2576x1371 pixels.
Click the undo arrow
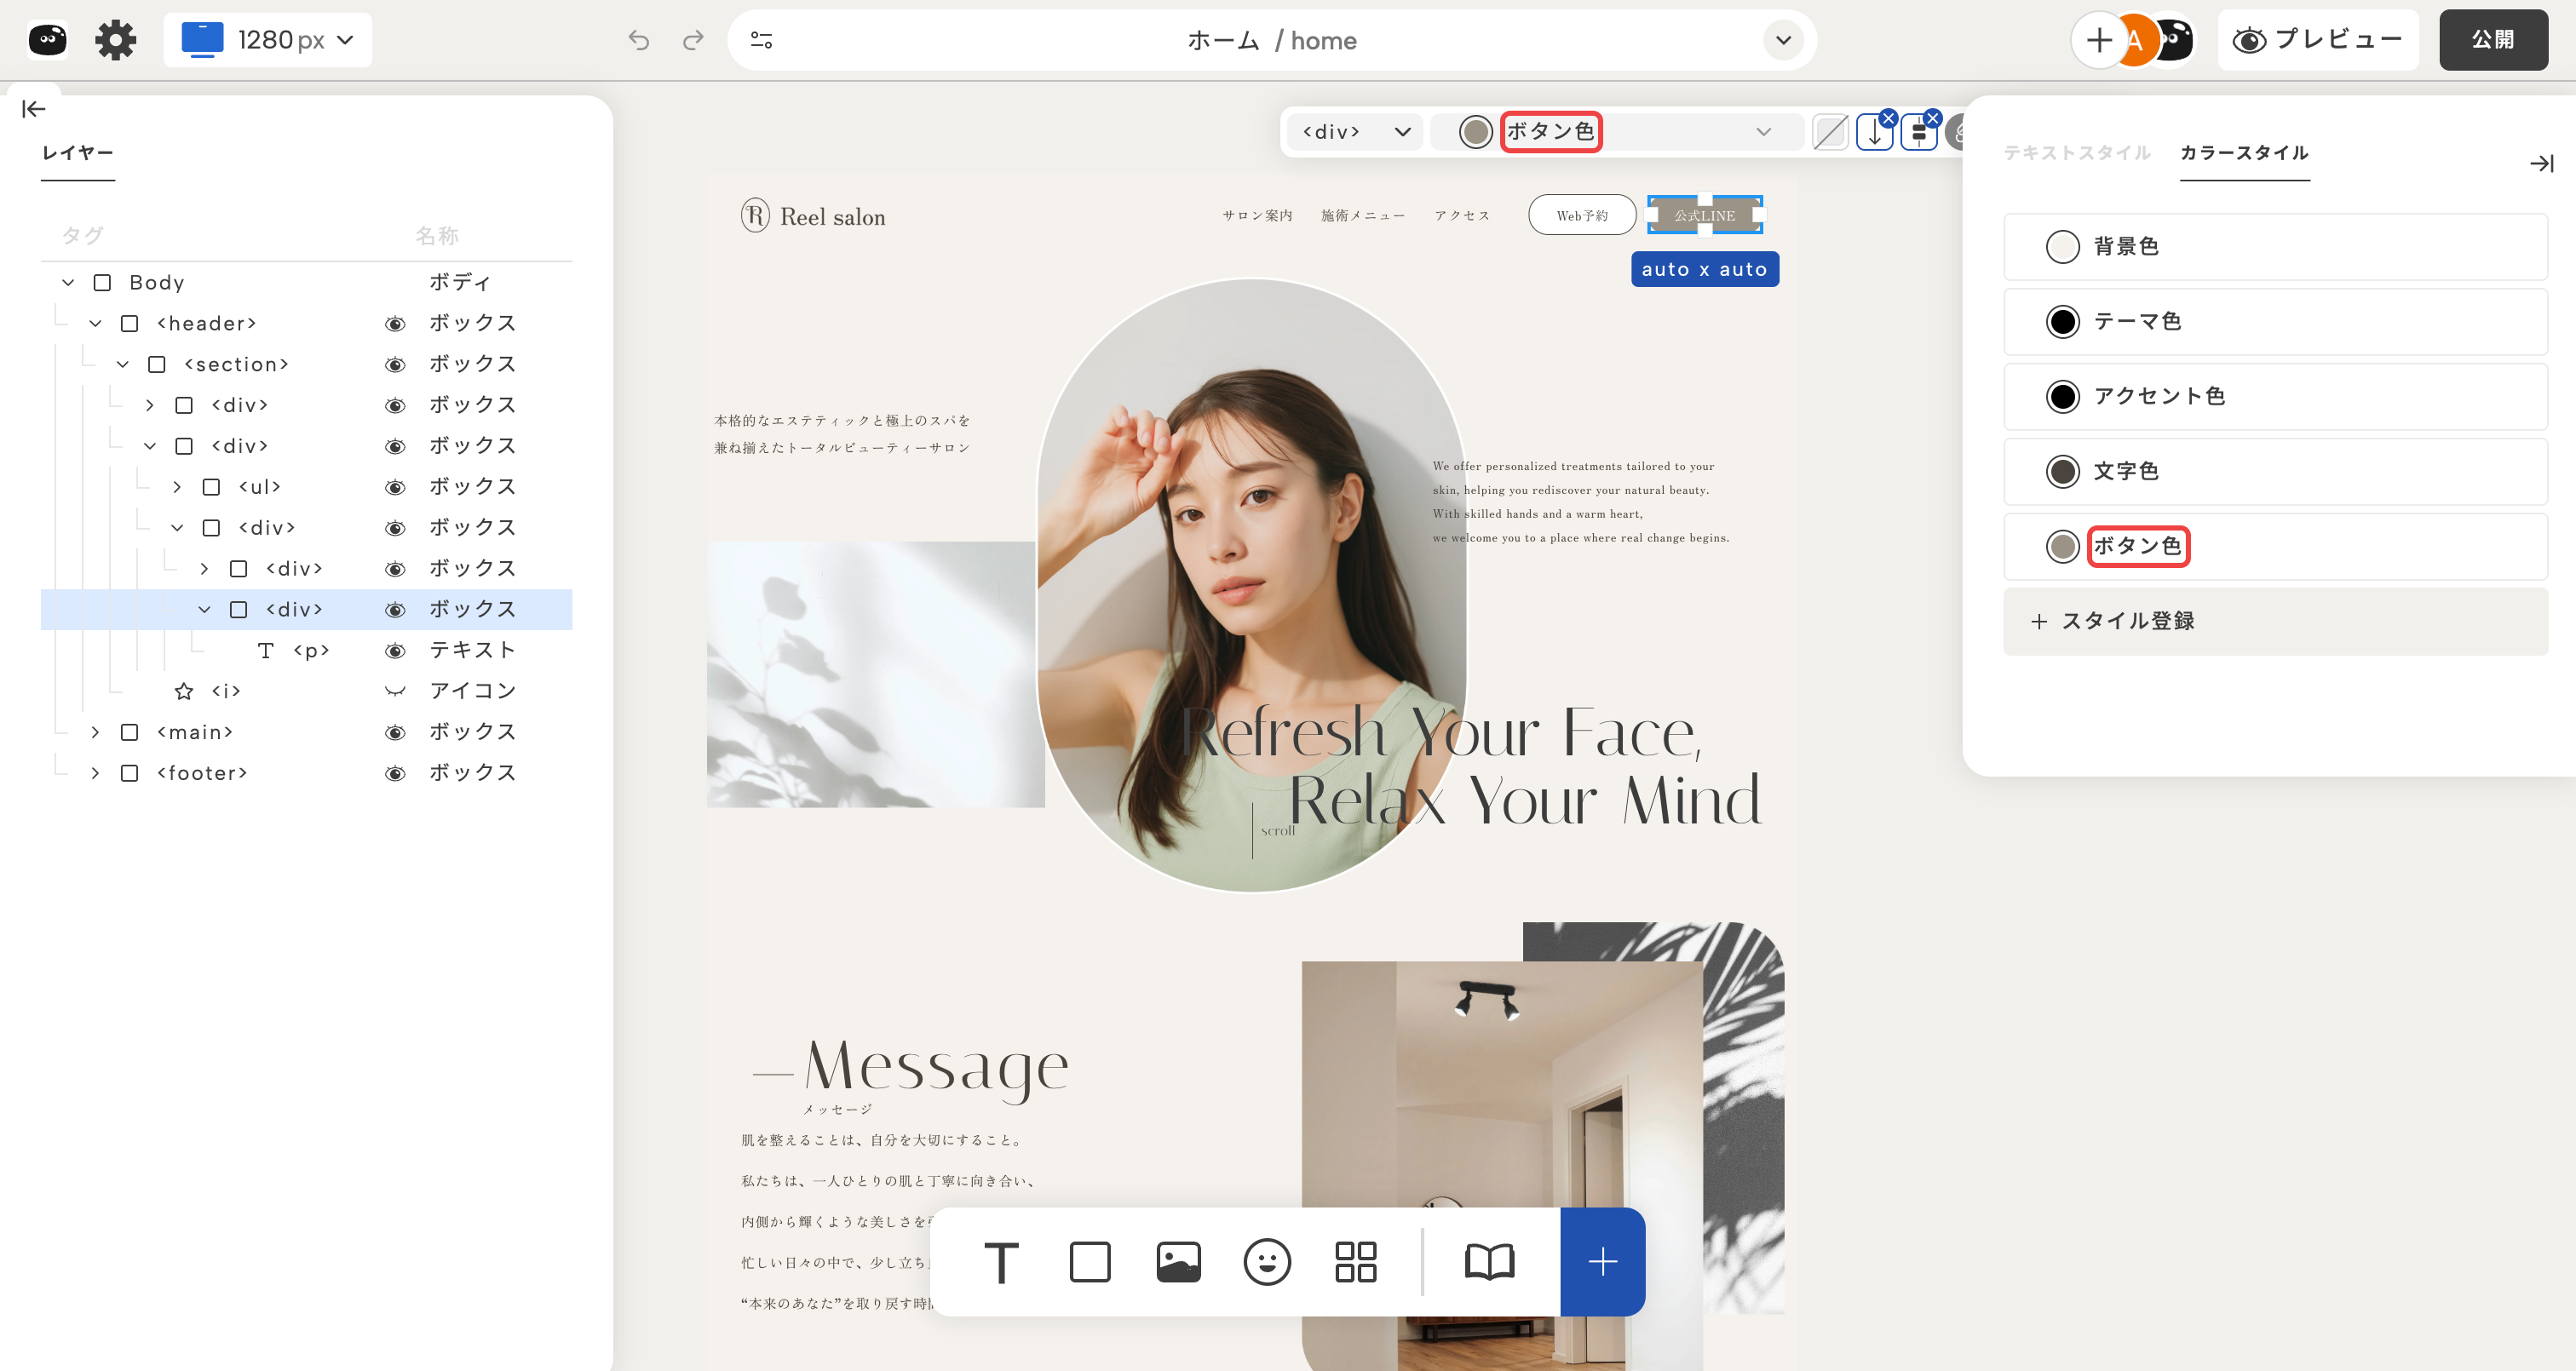click(x=638, y=40)
